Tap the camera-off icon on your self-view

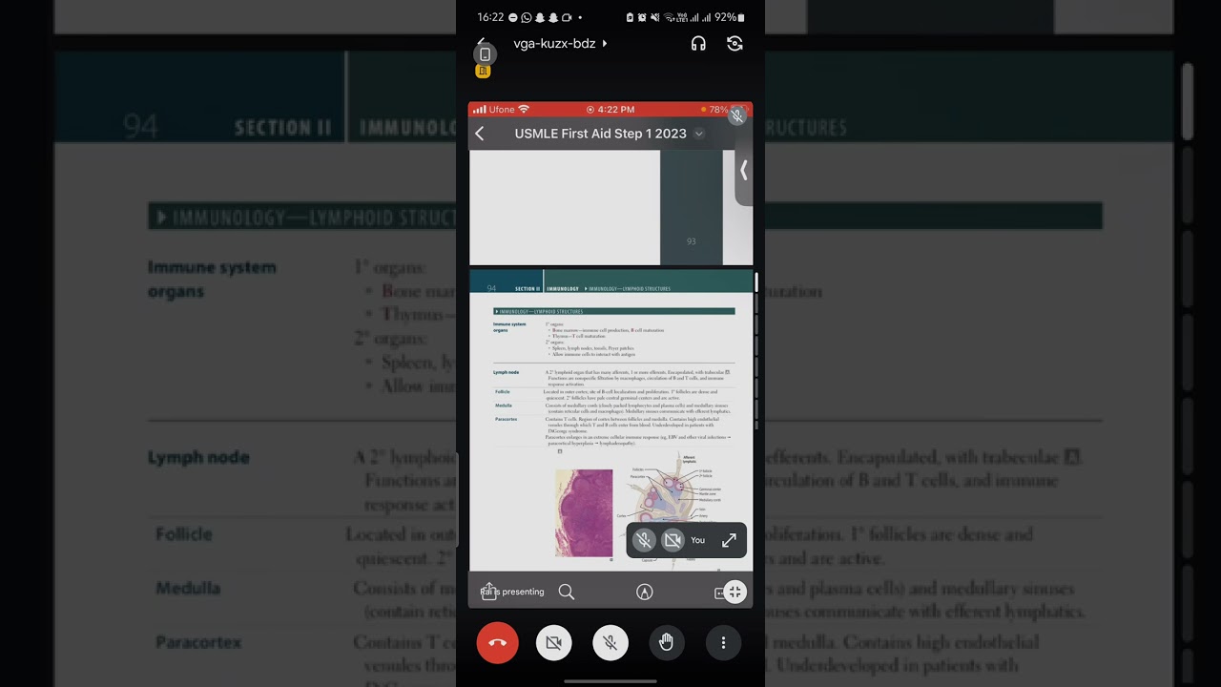[673, 540]
